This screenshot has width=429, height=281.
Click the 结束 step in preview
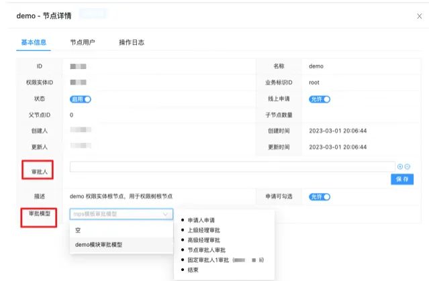pyautogui.click(x=193, y=270)
